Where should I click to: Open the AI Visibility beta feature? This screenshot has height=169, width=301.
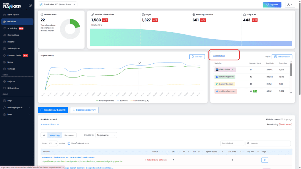tap(13, 28)
